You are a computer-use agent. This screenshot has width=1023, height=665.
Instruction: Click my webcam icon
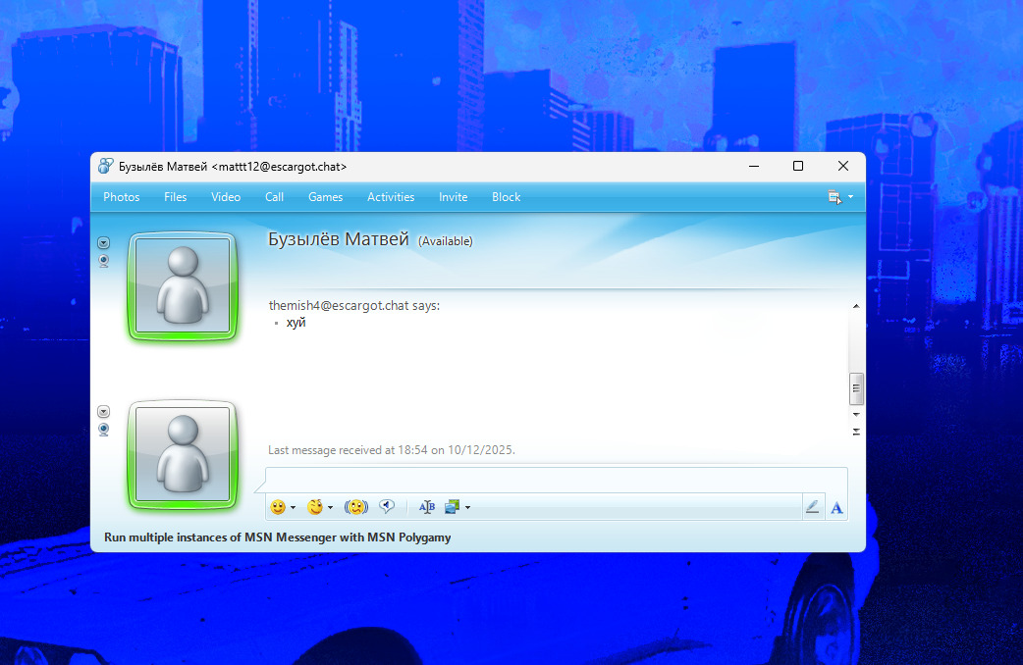coord(104,431)
